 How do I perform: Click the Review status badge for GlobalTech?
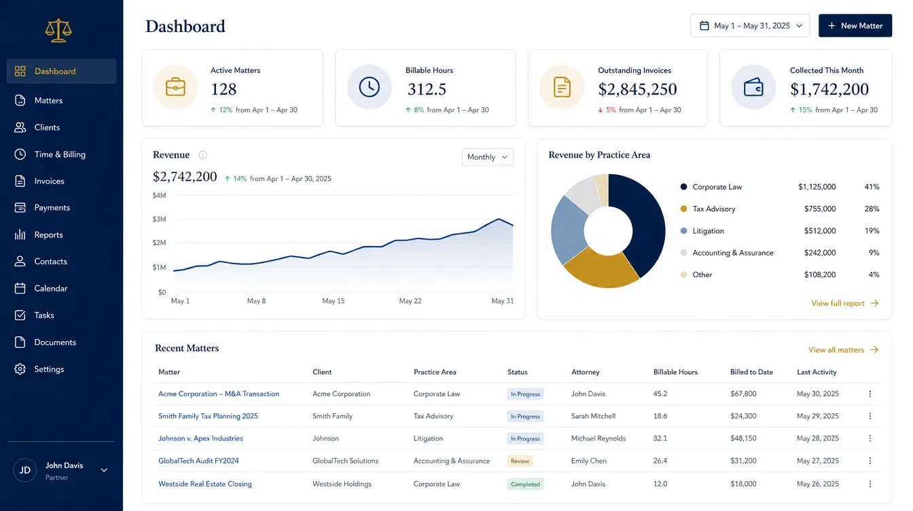(520, 461)
